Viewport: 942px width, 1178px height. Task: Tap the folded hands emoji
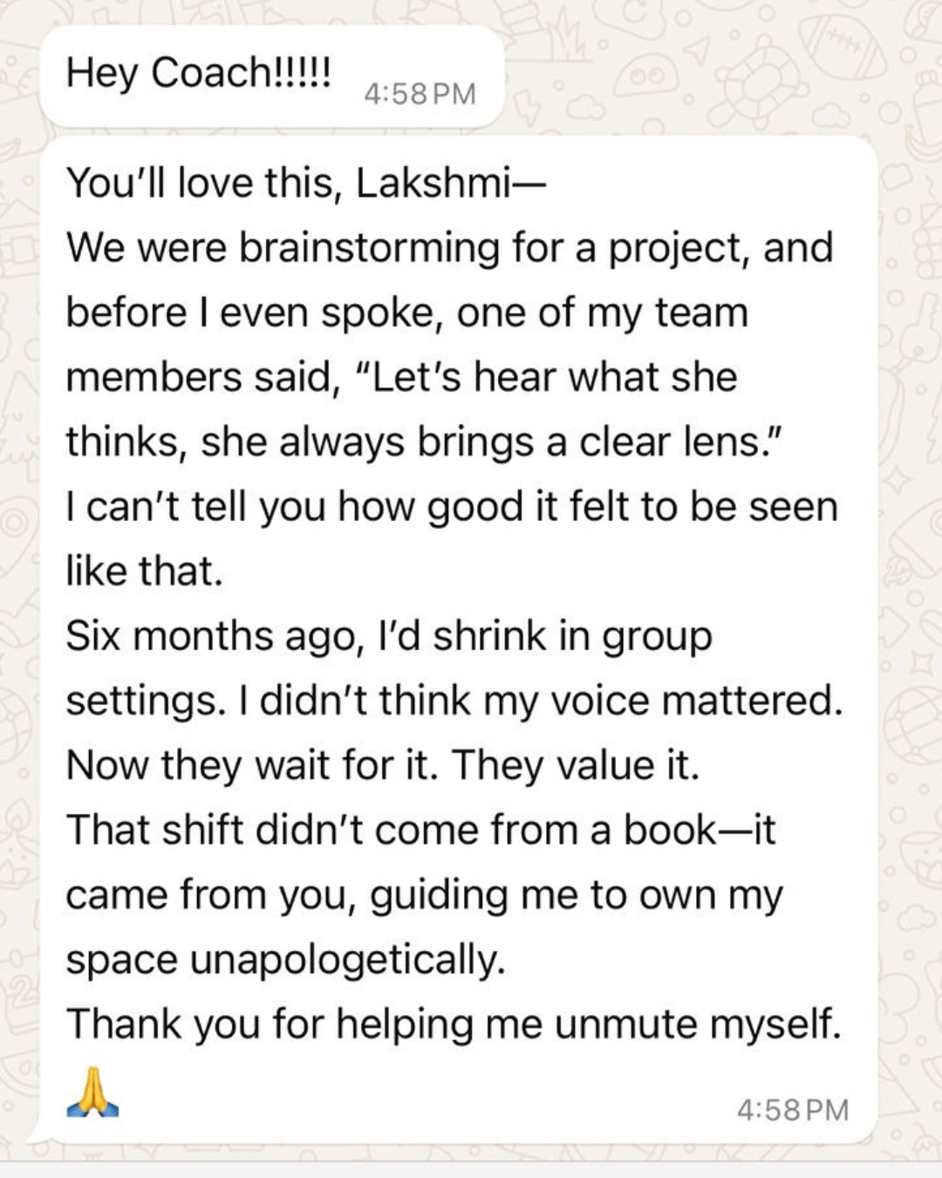pyautogui.click(x=93, y=1095)
